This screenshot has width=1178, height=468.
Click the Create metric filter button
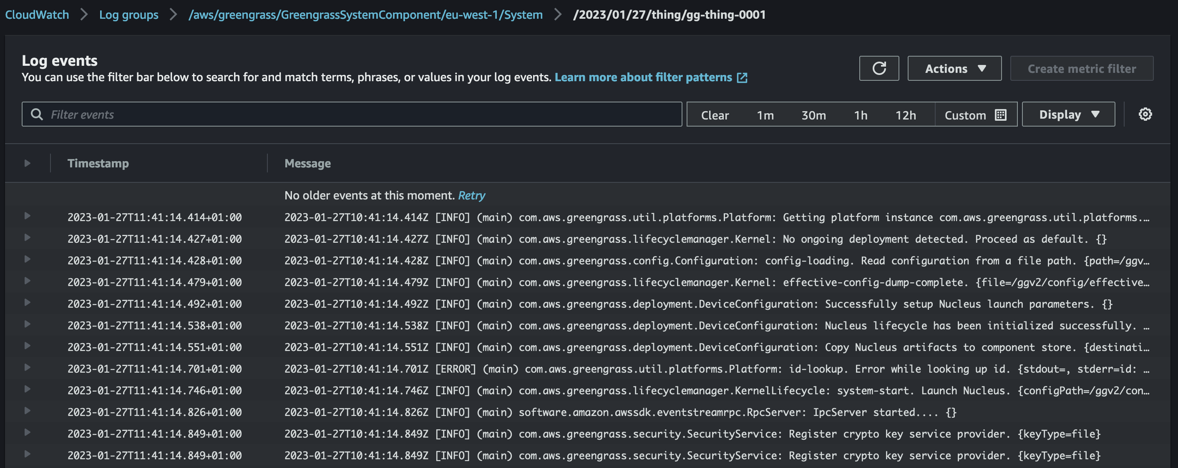point(1082,68)
